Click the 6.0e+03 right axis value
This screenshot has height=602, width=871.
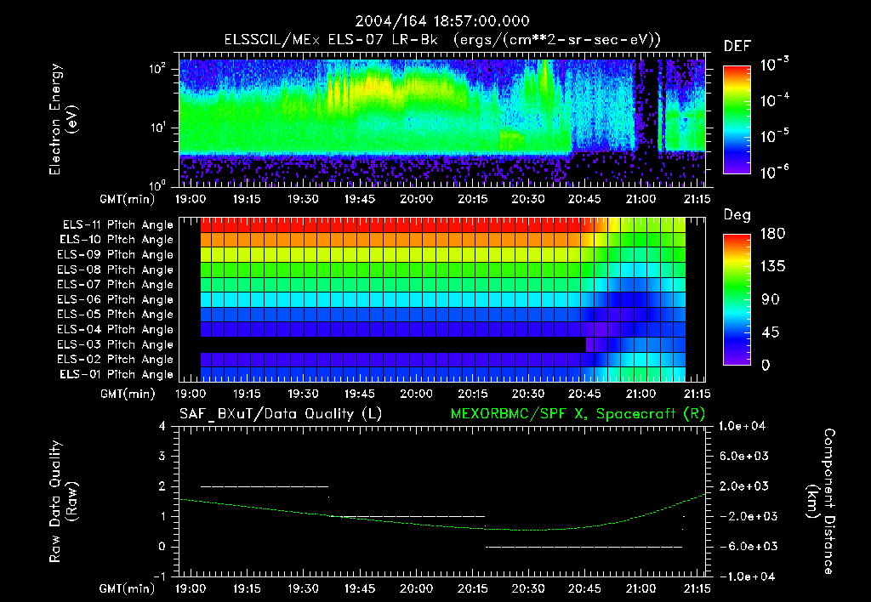(x=744, y=456)
